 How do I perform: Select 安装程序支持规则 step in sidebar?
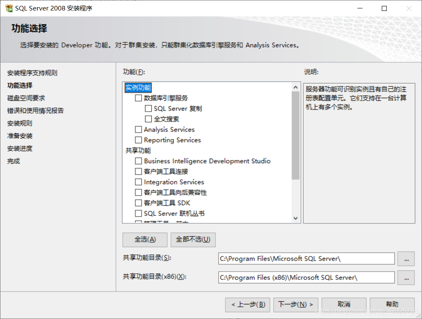[x=32, y=73]
